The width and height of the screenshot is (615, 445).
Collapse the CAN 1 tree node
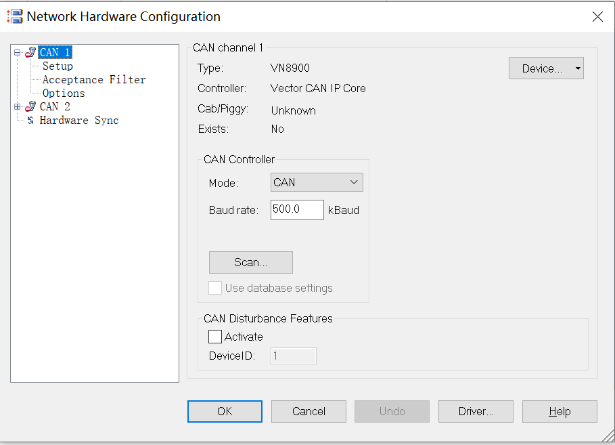click(x=17, y=52)
